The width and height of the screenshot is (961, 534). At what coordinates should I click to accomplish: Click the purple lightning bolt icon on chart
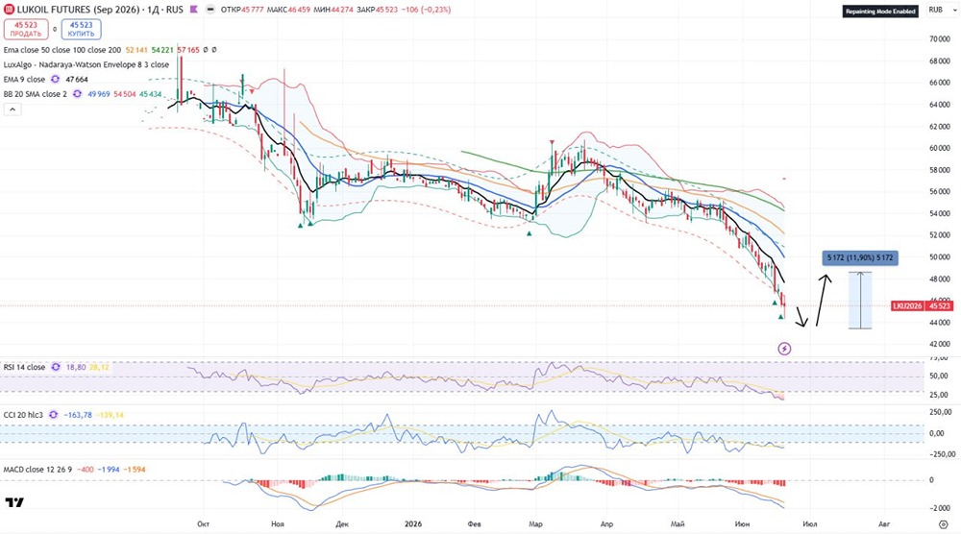click(784, 349)
